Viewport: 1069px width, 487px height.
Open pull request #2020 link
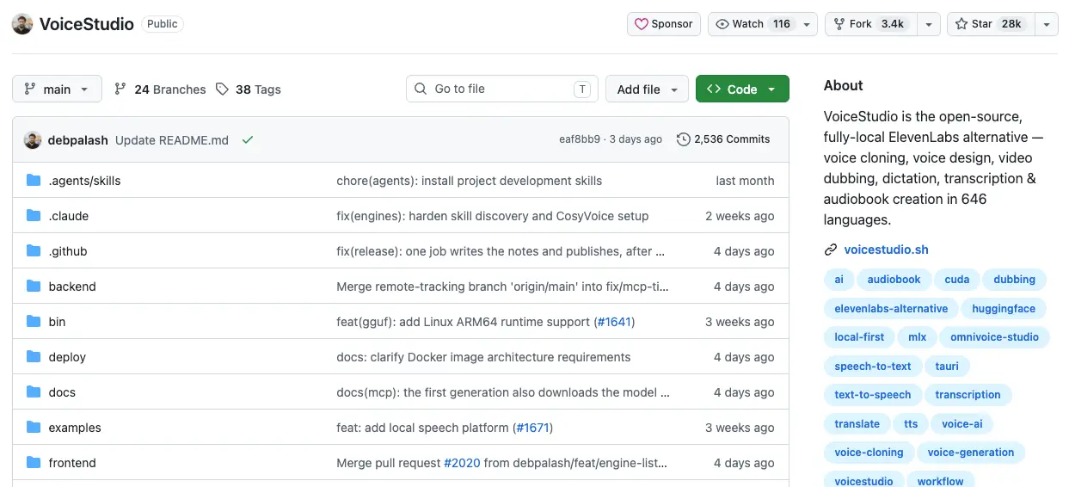click(462, 463)
